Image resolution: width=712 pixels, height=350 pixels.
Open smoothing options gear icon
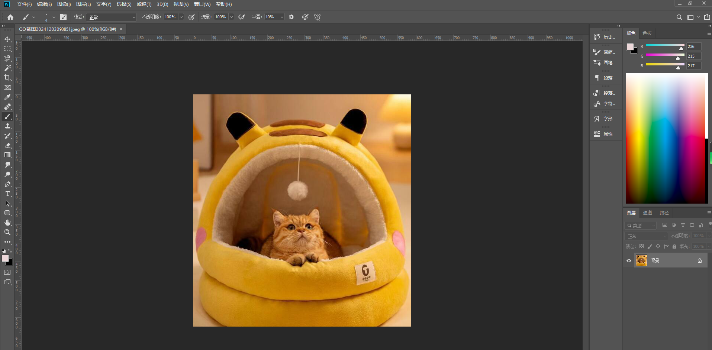click(291, 17)
